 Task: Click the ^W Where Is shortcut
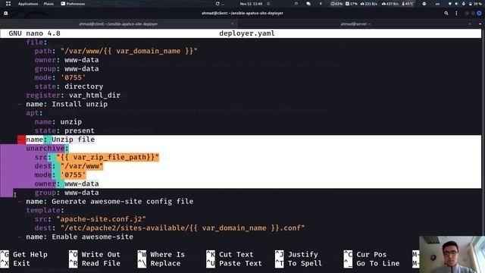pyautogui.click(x=161, y=255)
